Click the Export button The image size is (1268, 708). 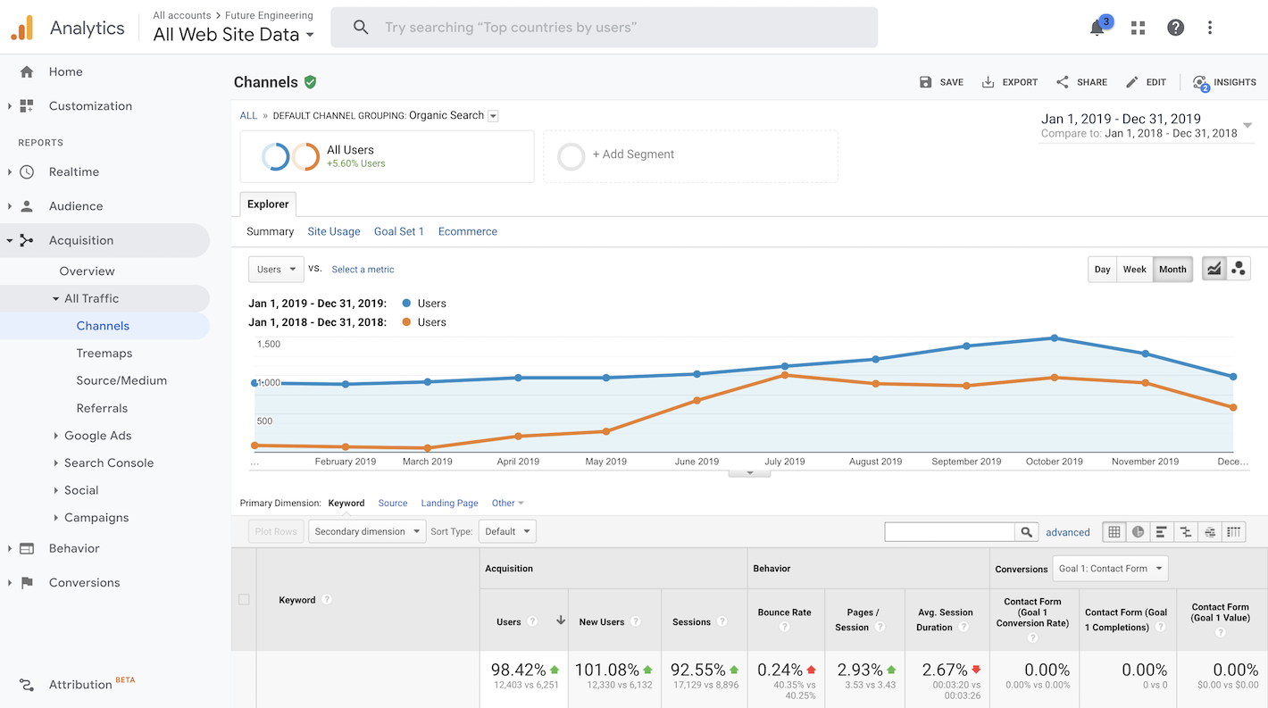1010,82
